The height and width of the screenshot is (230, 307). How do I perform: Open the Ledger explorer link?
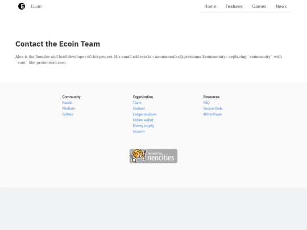[145, 114]
